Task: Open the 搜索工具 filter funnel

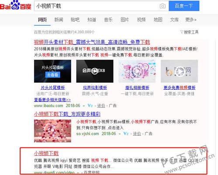Action: pos(182,32)
